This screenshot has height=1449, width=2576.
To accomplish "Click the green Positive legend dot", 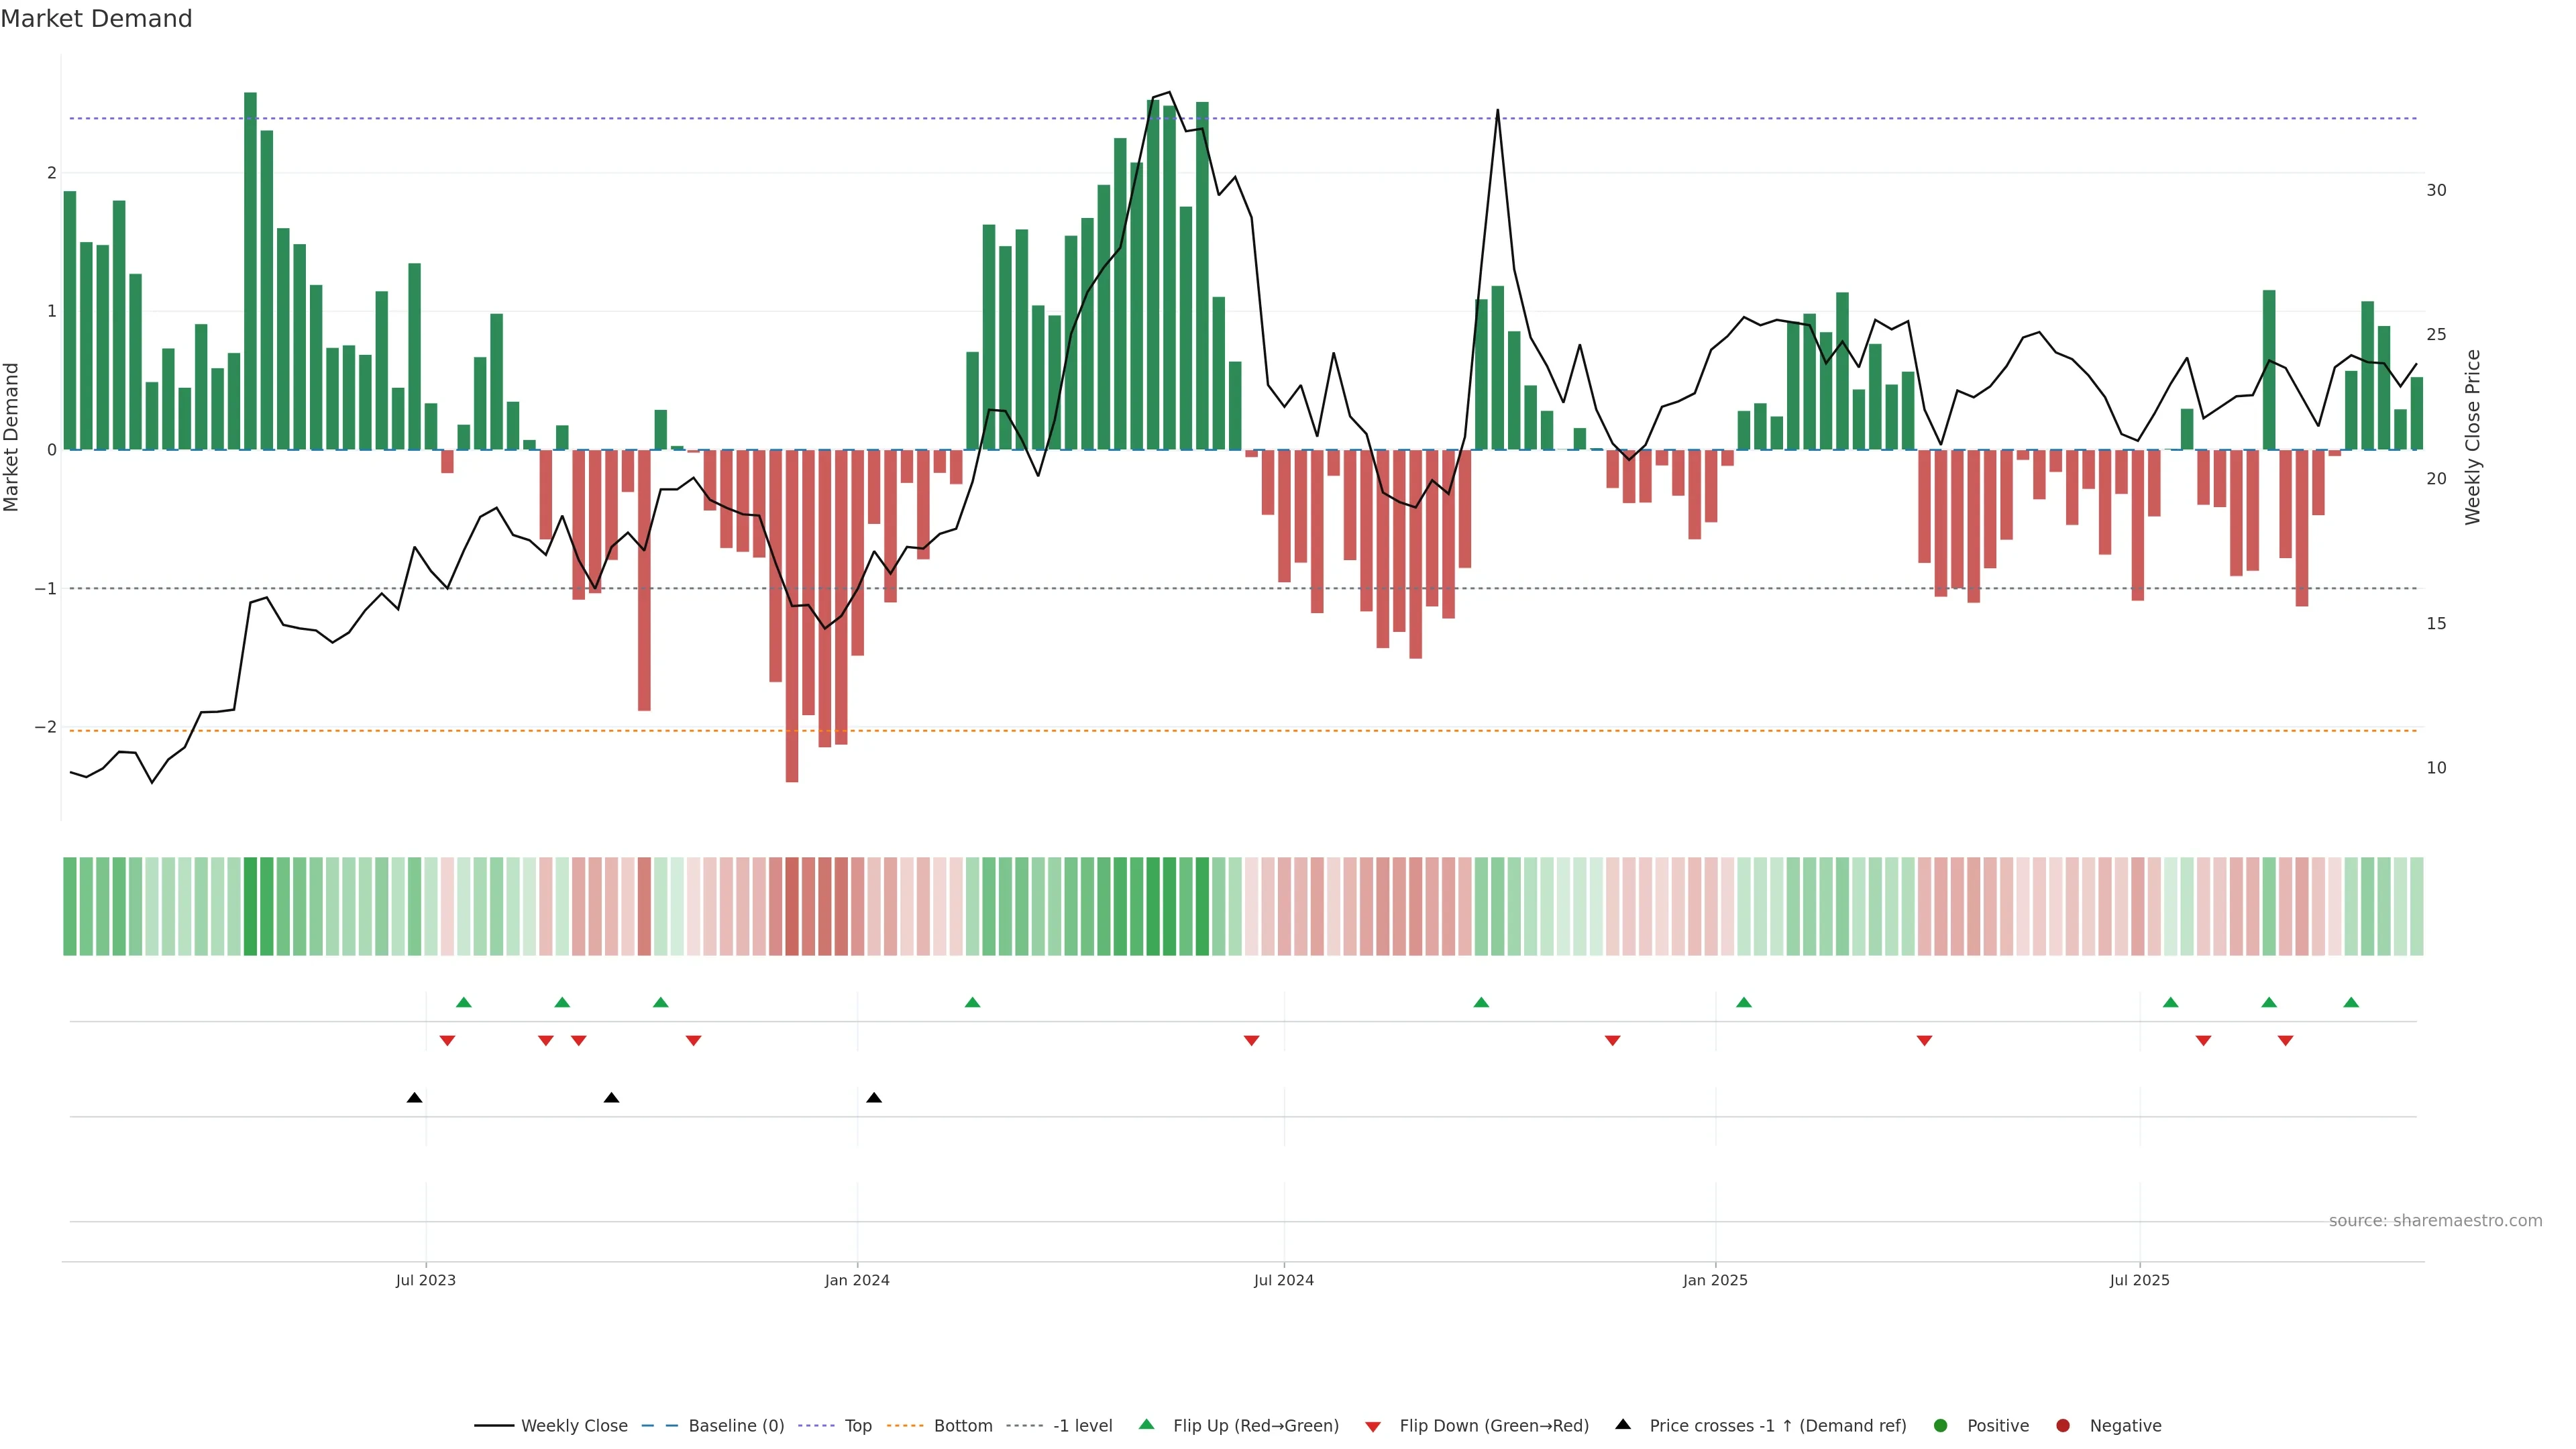I will click(x=1941, y=1426).
